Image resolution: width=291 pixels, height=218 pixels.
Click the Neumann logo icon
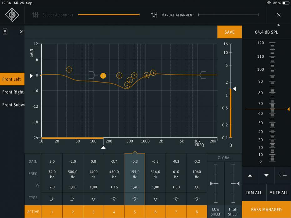(12, 15)
